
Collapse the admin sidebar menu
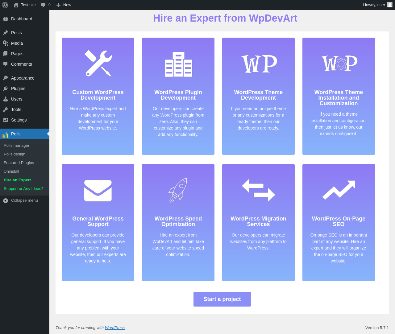click(x=25, y=200)
